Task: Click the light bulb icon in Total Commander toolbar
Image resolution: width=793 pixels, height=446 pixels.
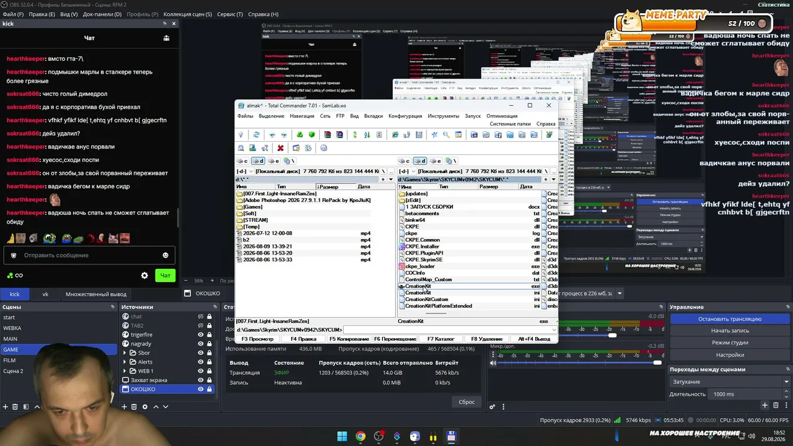Action: (x=241, y=134)
